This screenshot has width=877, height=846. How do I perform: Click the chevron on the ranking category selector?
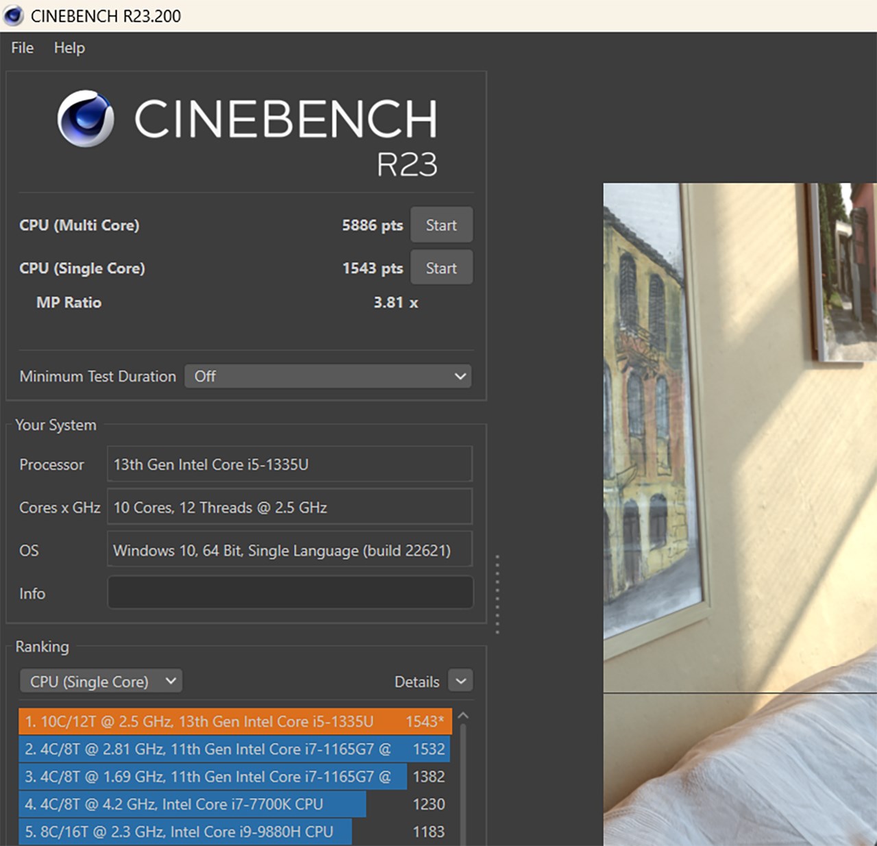tap(169, 681)
